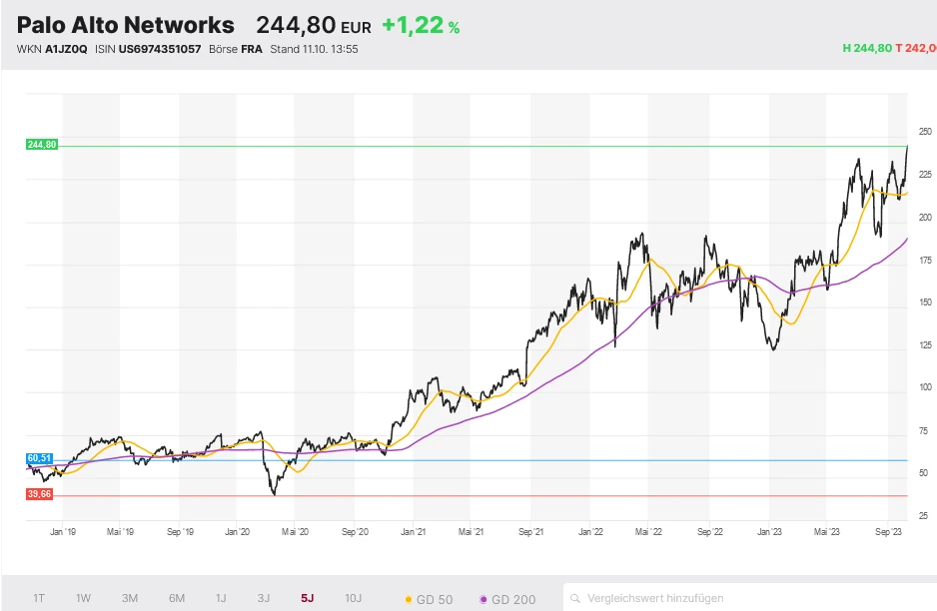Select the 3J chart period
The image size is (937, 611).
[264, 598]
